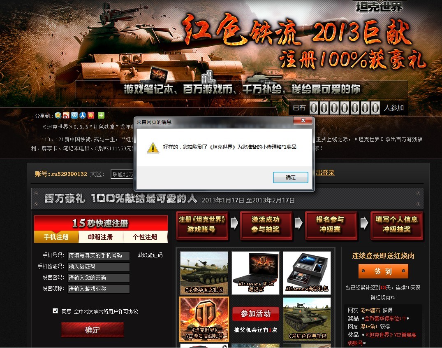442x348 pixels.
Task: Toggle the 同意 agreement checkbox
Action: [x=55, y=311]
